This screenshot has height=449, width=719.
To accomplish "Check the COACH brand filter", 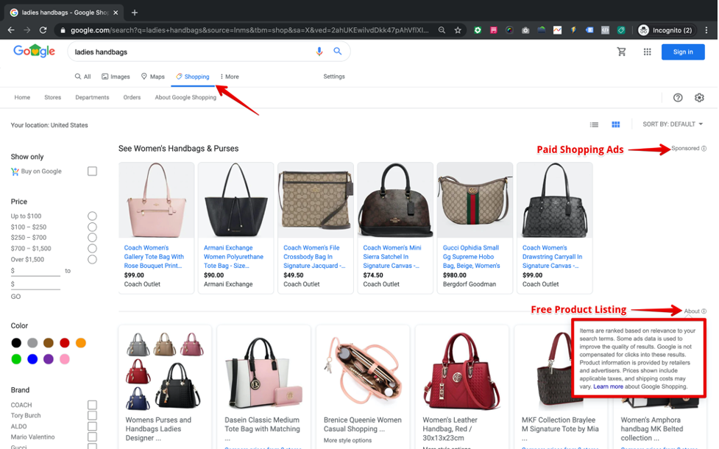I will tap(92, 405).
